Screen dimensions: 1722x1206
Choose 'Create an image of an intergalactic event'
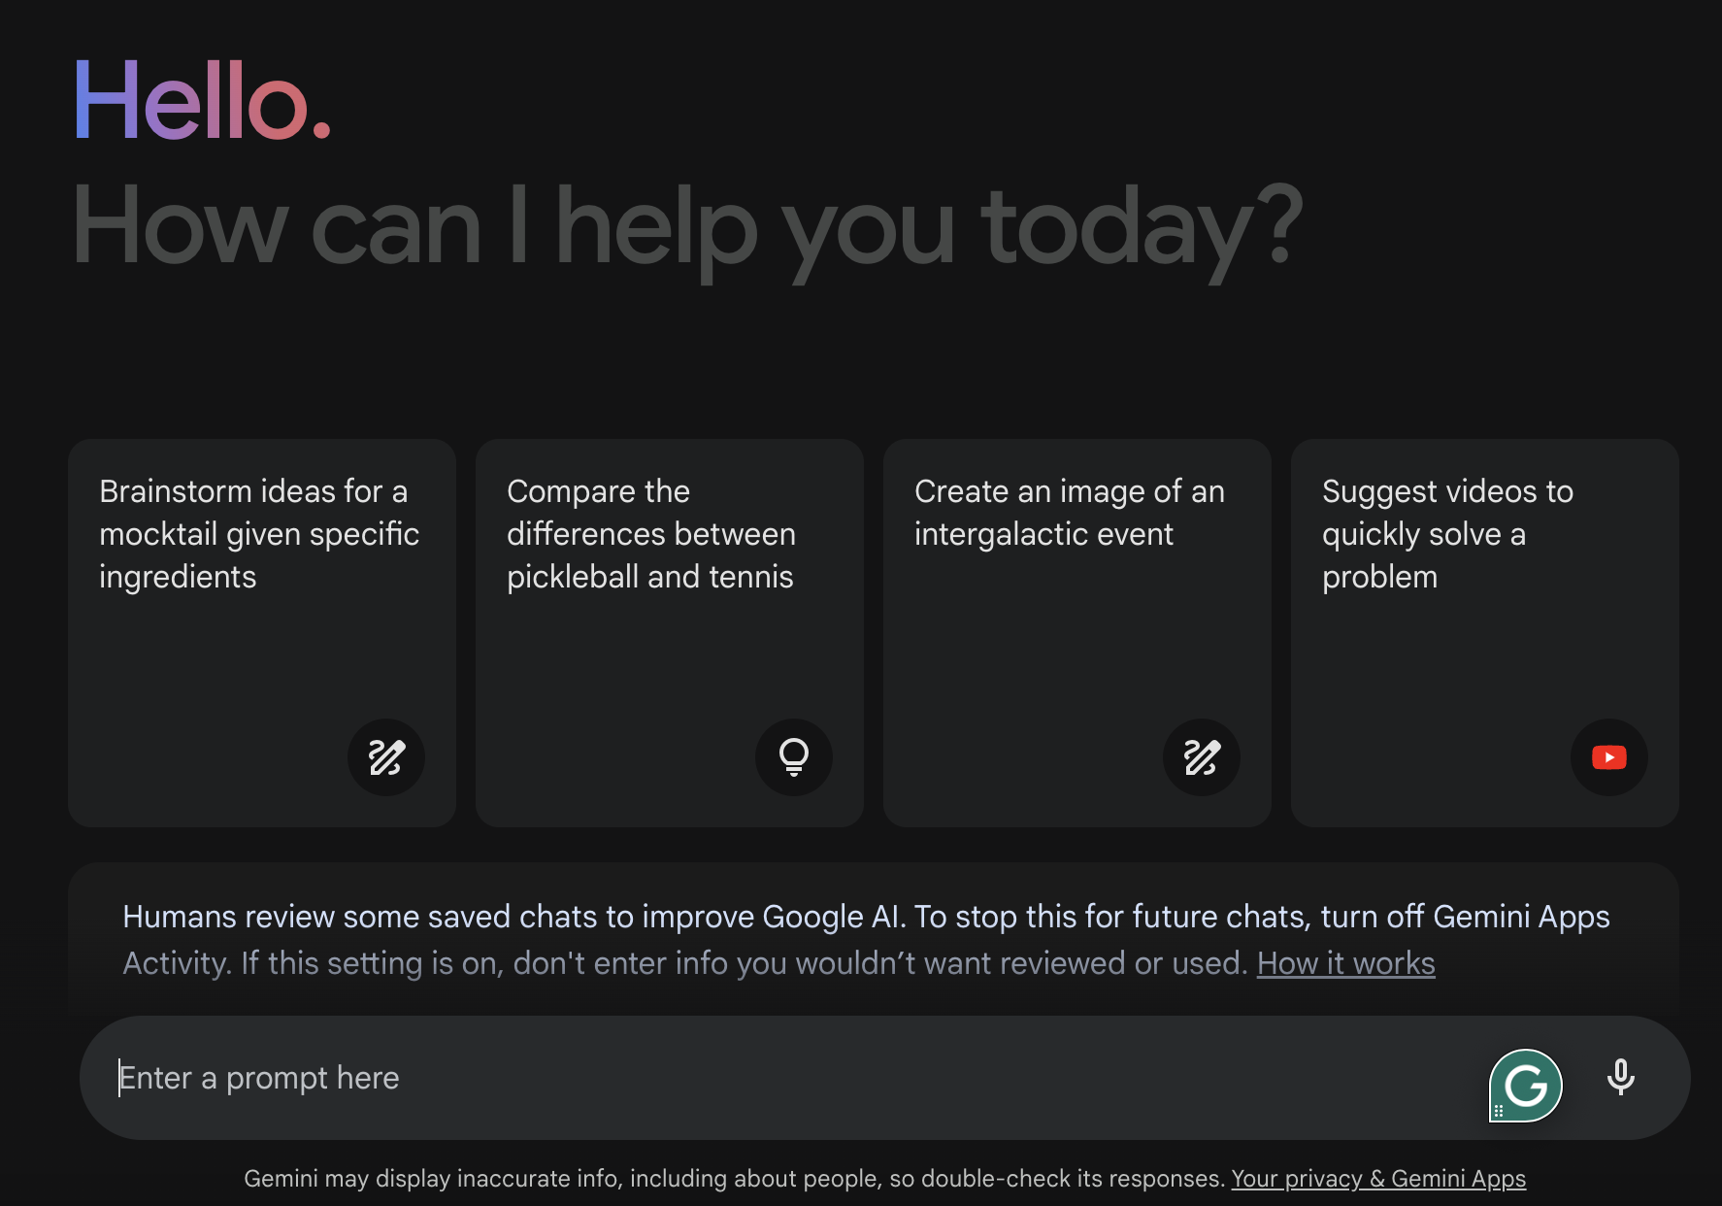[x=1076, y=631]
